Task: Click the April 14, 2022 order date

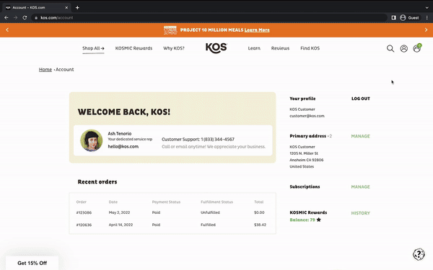Action: pos(121,225)
